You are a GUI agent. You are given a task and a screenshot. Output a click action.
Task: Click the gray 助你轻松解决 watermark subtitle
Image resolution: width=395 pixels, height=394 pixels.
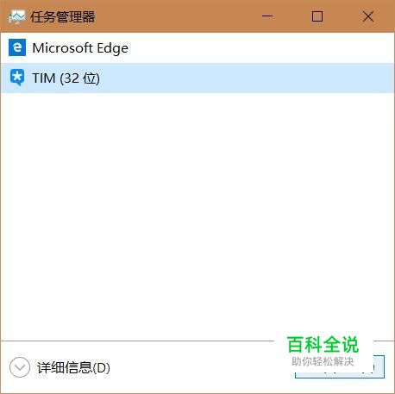323,361
